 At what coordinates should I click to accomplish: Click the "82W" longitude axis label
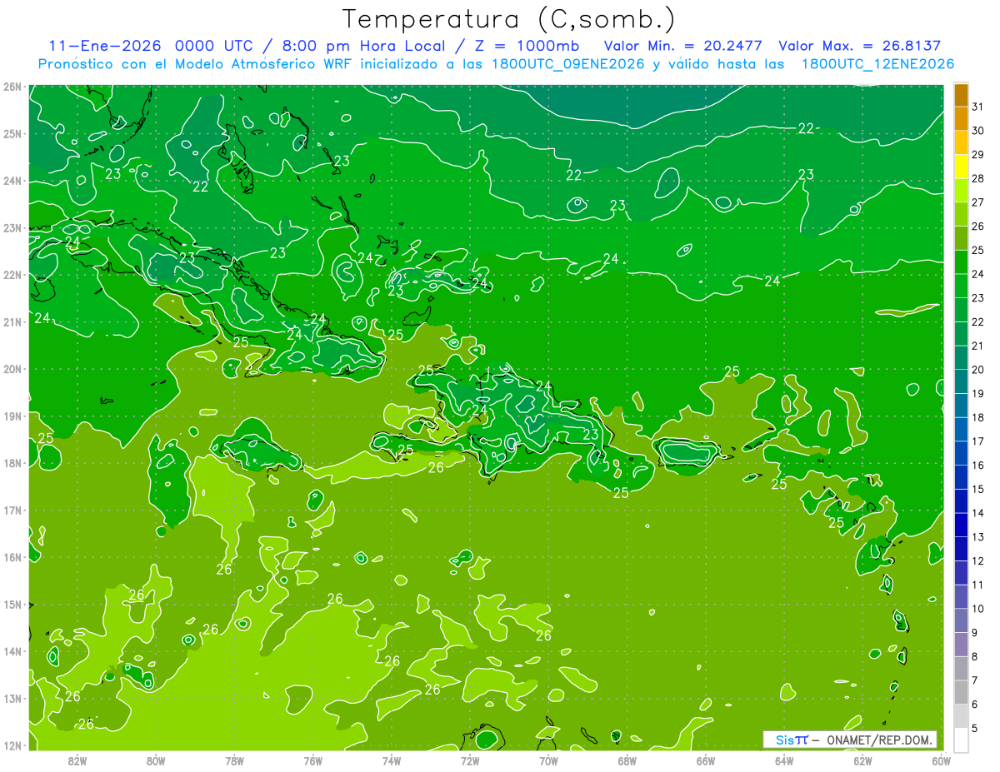pyautogui.click(x=77, y=760)
